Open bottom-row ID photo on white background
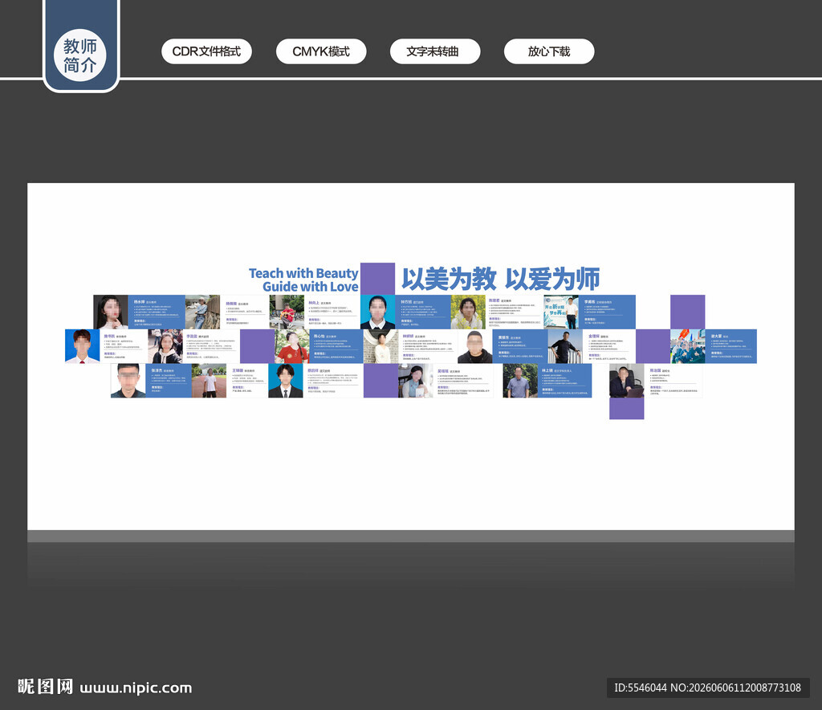This screenshot has height=710, width=822. click(128, 381)
